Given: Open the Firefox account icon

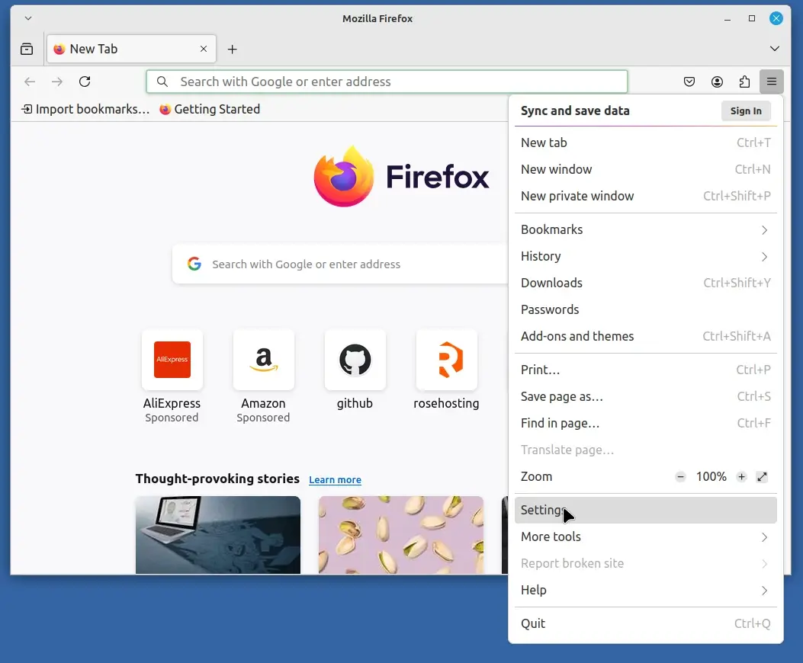Looking at the screenshot, I should point(717,82).
